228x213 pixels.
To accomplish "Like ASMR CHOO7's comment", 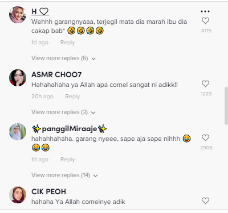I will tap(205, 84).
